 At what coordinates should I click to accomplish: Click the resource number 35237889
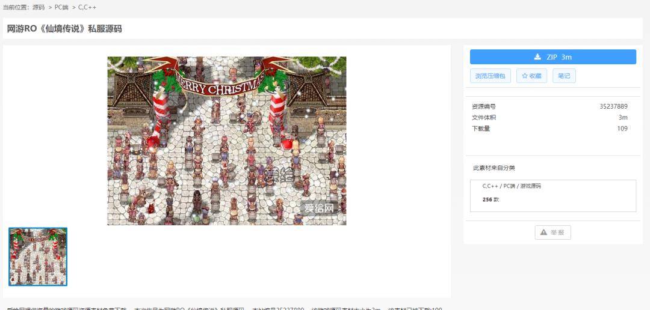[x=613, y=106]
